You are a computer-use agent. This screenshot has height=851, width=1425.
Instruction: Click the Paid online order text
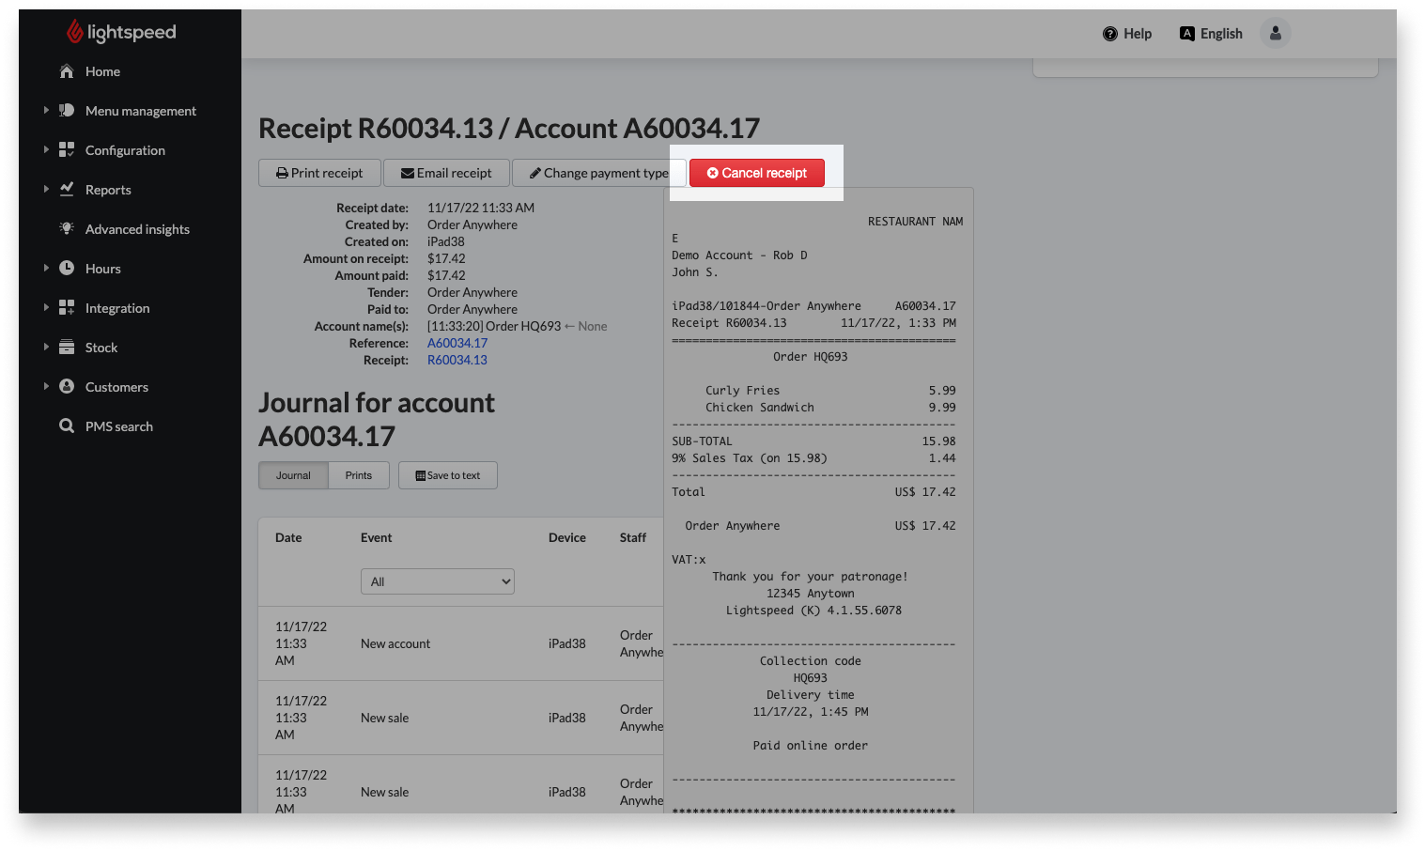(811, 746)
